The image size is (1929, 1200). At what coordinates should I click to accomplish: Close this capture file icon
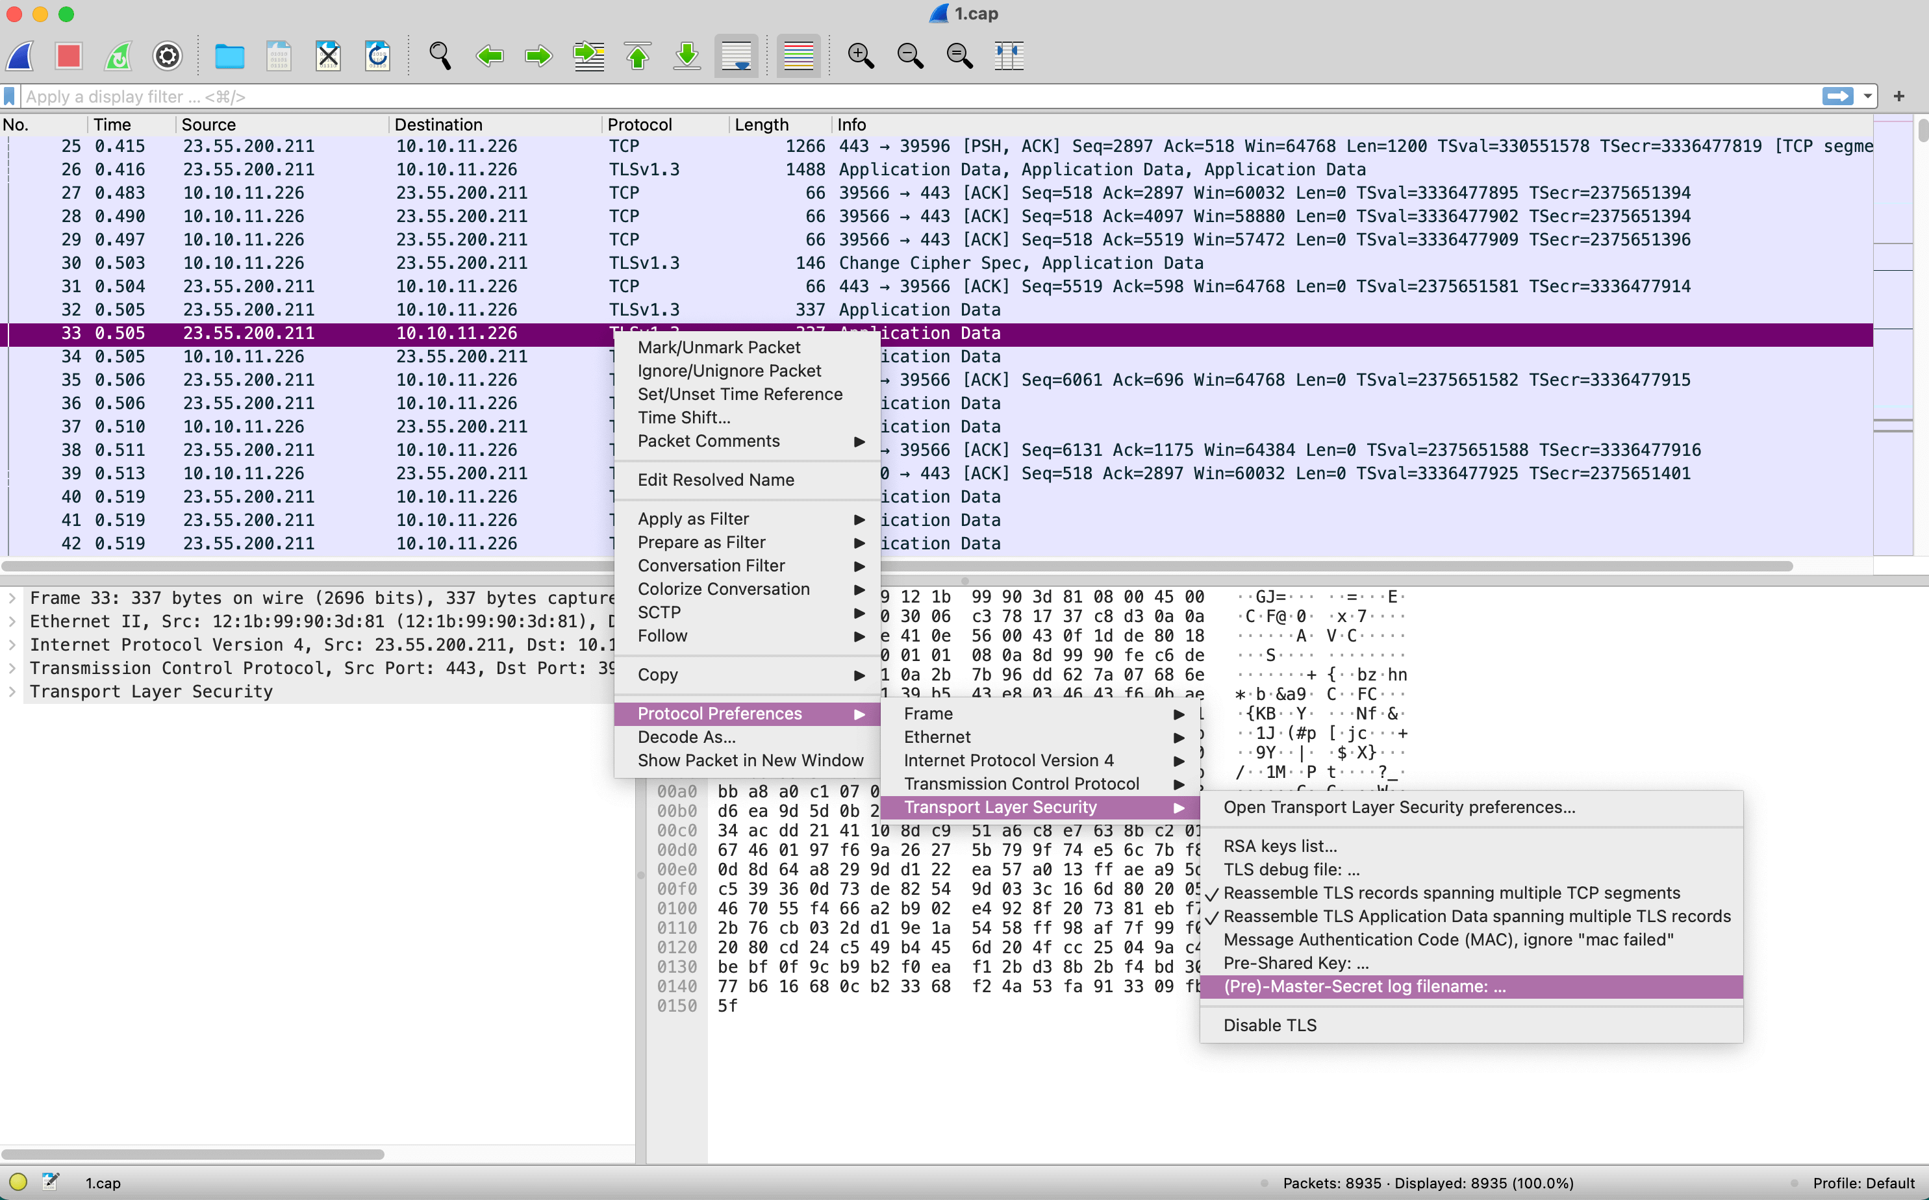coord(328,56)
